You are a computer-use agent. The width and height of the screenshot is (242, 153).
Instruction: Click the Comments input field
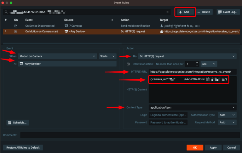(130, 135)
